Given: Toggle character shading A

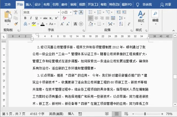Looking at the screenshot, I should [x=75, y=24].
